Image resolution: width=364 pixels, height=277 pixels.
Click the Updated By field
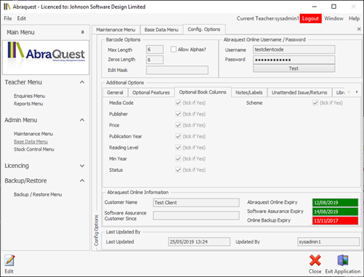pos(328,241)
